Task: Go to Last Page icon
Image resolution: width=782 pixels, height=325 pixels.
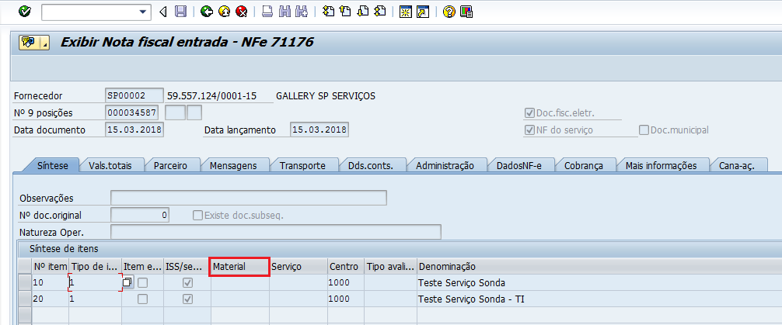Action: click(379, 12)
